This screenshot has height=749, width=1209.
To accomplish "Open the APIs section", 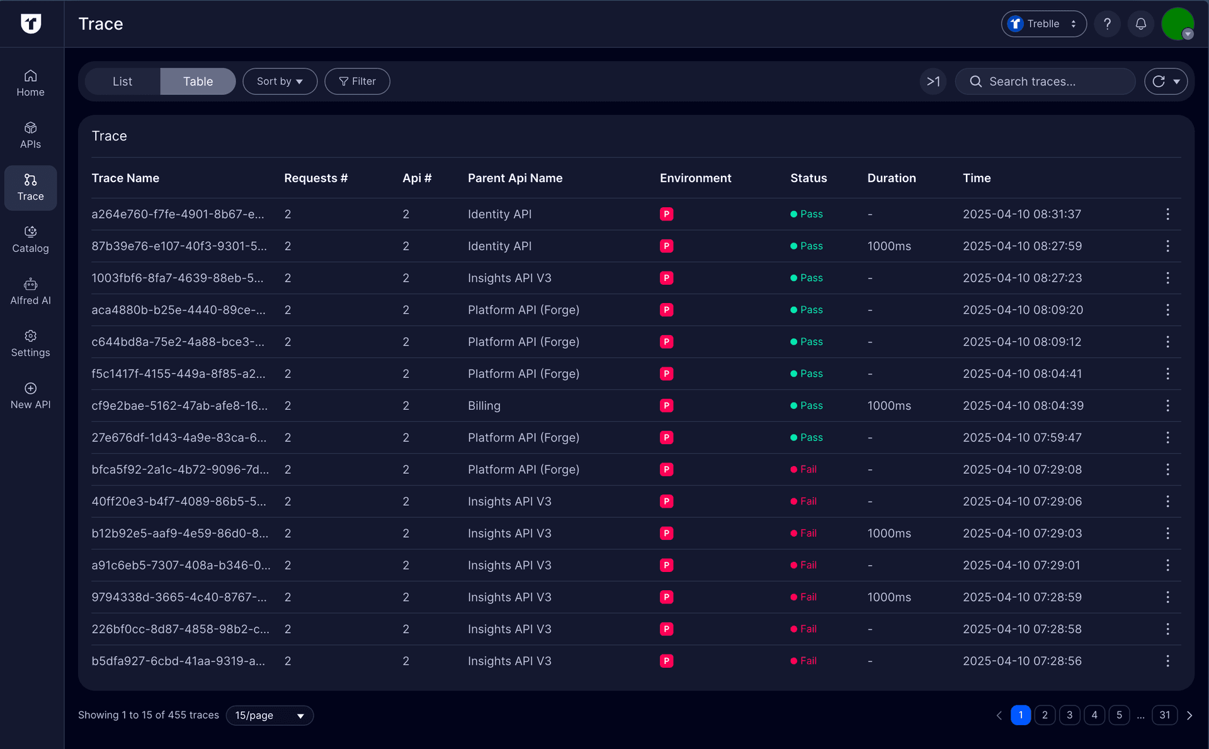I will (30, 135).
